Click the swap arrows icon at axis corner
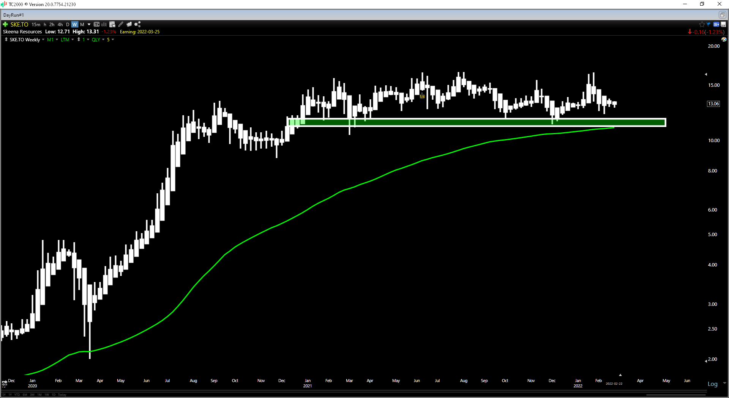Viewport: 729px width, 398px height. [x=4, y=383]
